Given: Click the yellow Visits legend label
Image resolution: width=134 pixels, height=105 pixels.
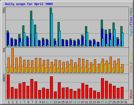Looking at the screenshot, I should click(x=131, y=57).
